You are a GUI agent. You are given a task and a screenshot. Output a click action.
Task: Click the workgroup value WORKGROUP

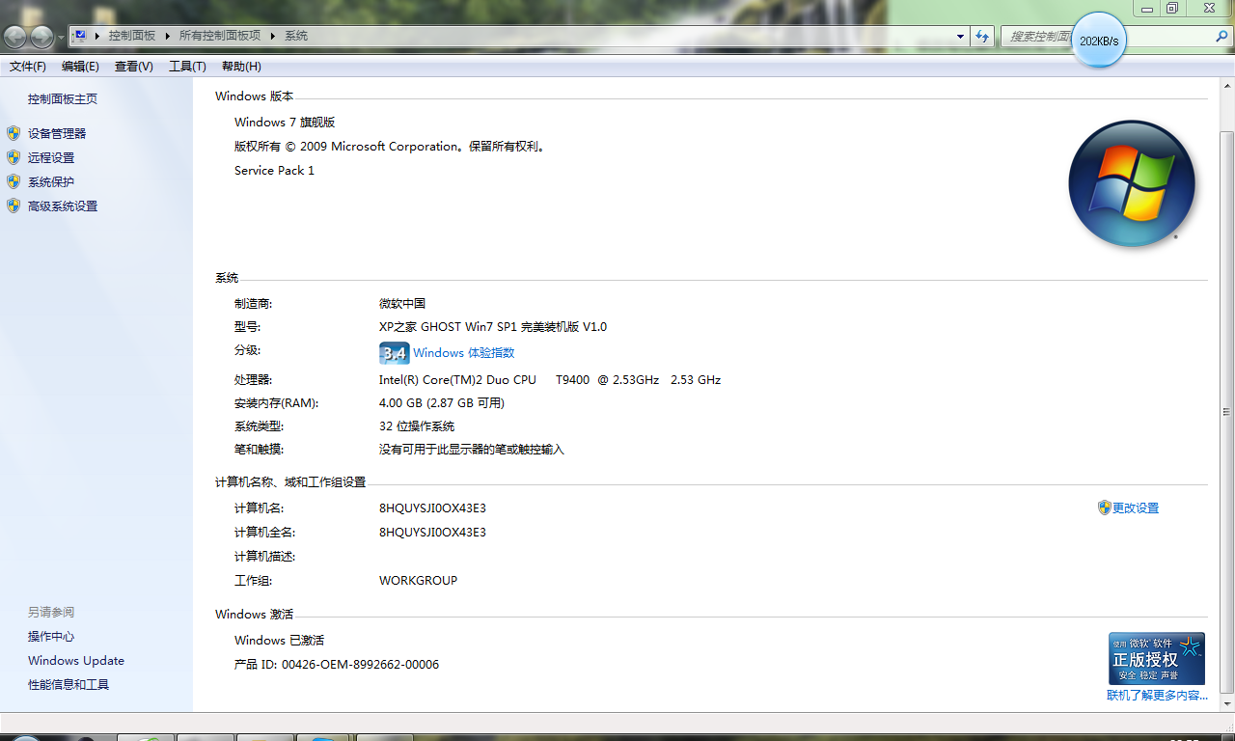point(418,581)
